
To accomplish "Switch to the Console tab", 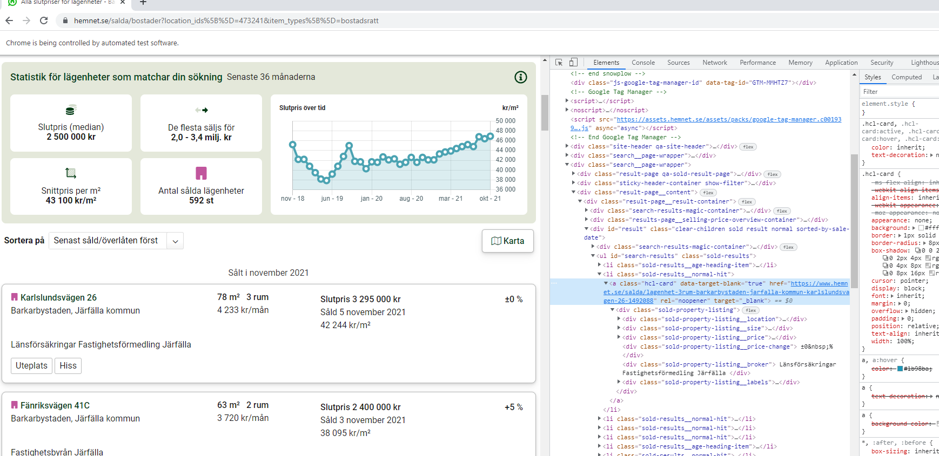I will 643,63.
